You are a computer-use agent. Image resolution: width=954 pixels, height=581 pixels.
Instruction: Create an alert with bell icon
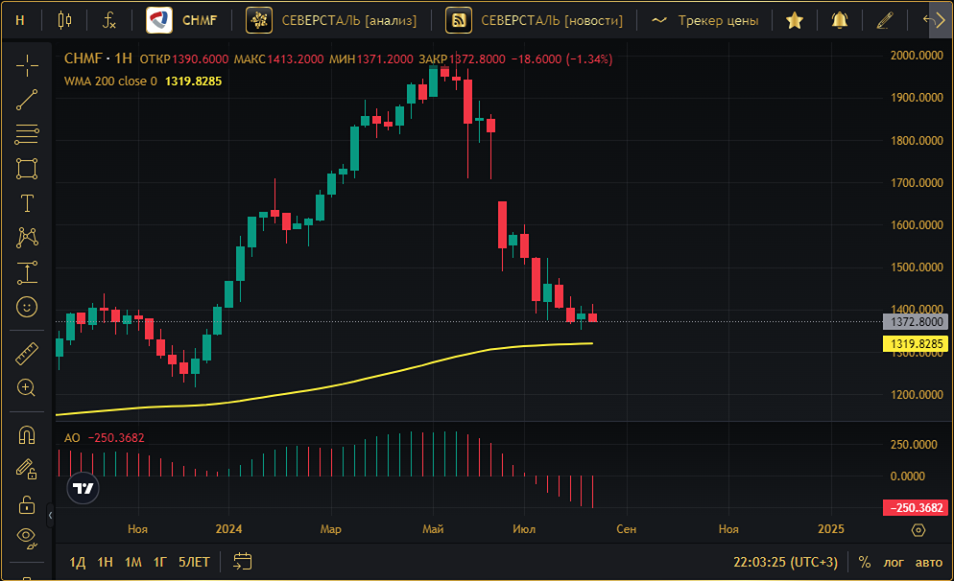tap(840, 20)
